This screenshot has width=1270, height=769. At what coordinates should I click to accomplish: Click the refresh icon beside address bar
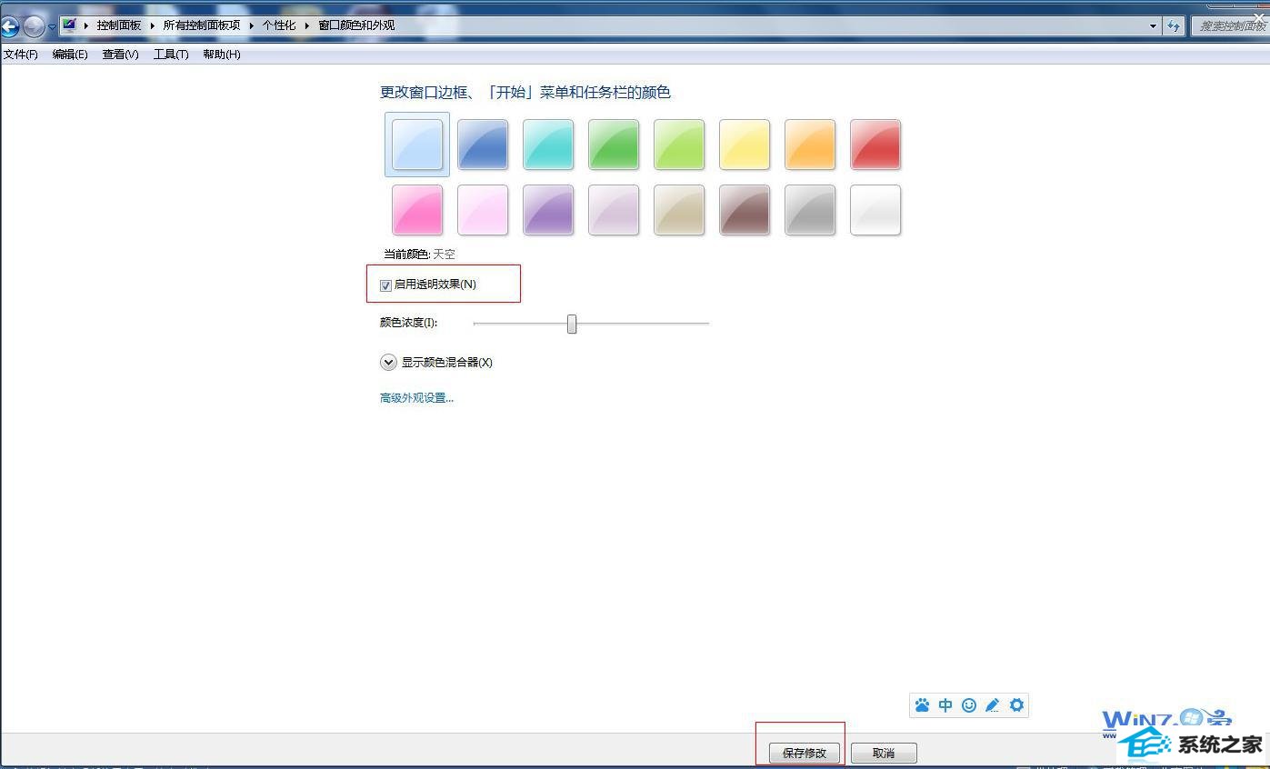1174,25
